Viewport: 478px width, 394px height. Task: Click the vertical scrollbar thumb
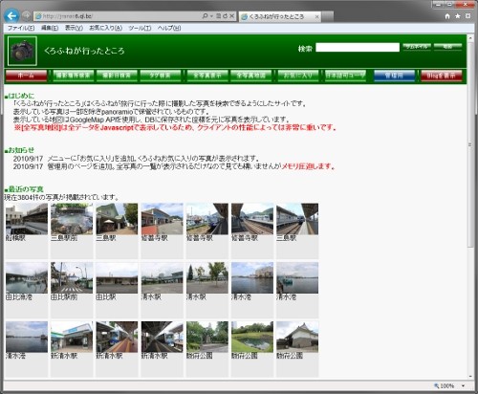pyautogui.click(x=470, y=144)
